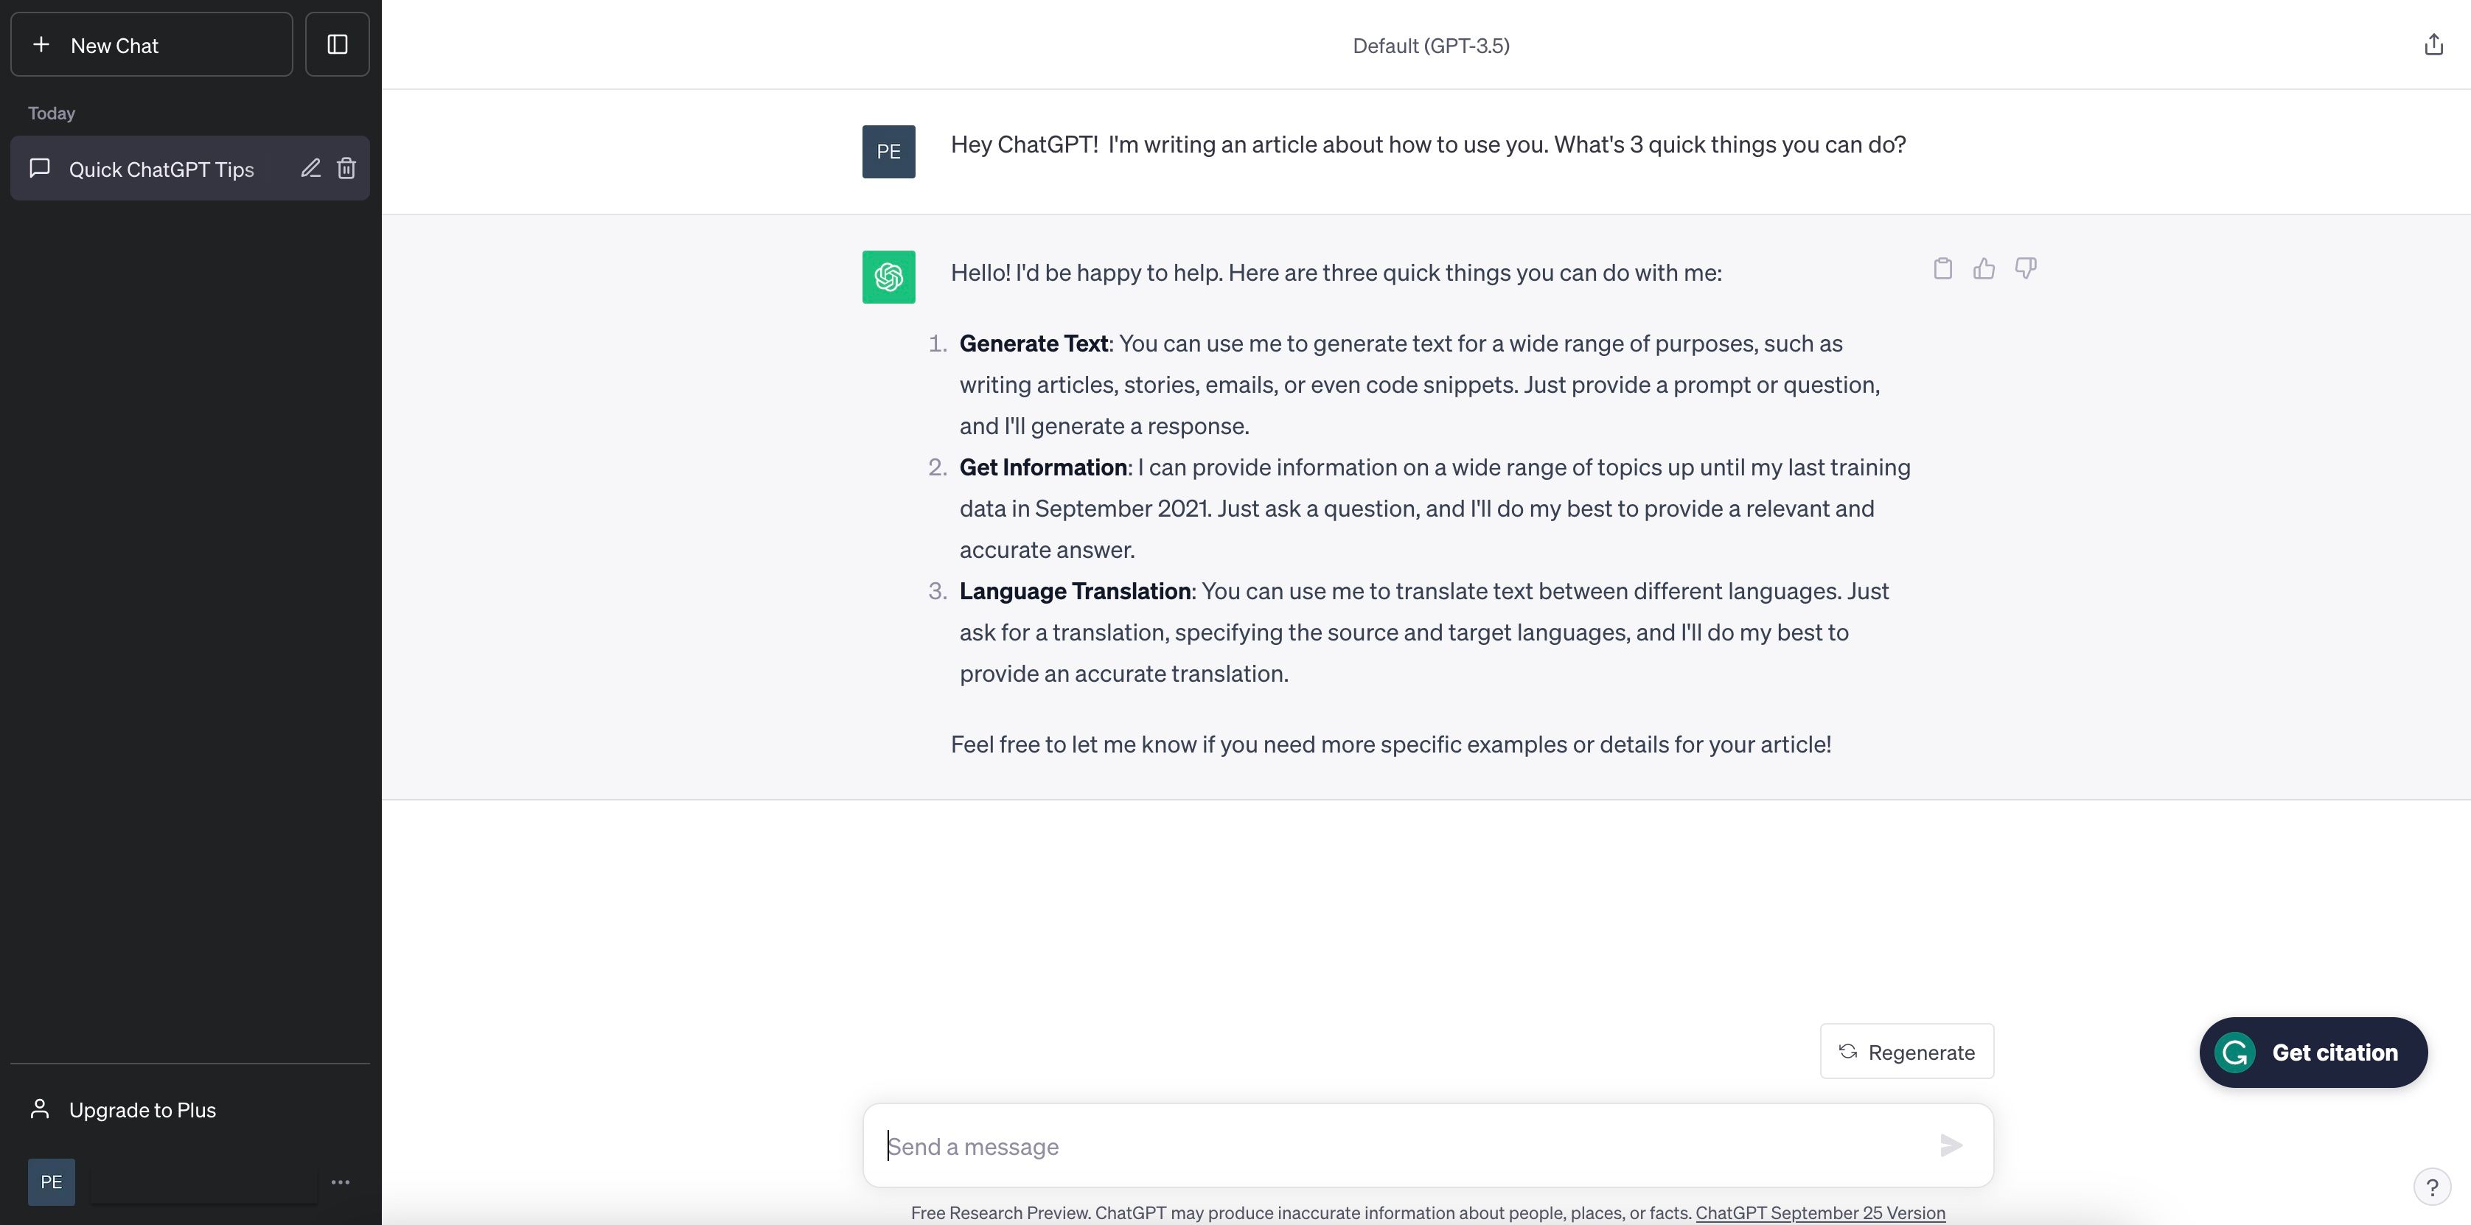The image size is (2471, 1225).
Task: Click the share conversation icon
Action: 2433,44
